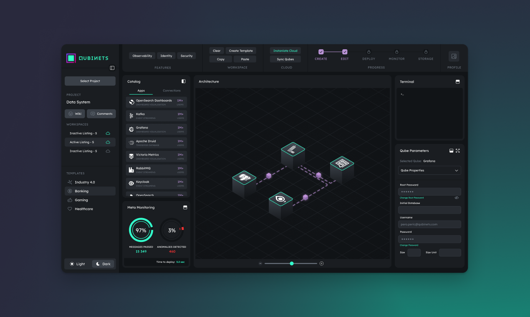Click the 3% anomalies detected gauge
This screenshot has width=530, height=317.
[x=172, y=230]
